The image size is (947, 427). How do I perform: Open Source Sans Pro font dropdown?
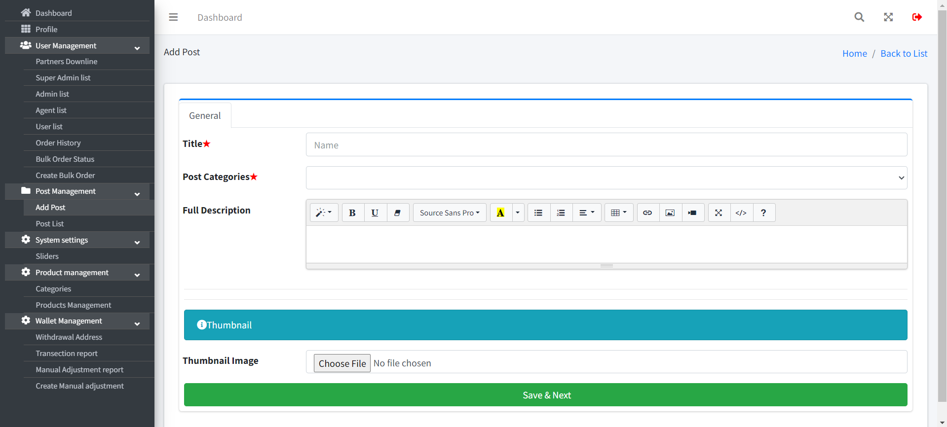pyautogui.click(x=449, y=213)
